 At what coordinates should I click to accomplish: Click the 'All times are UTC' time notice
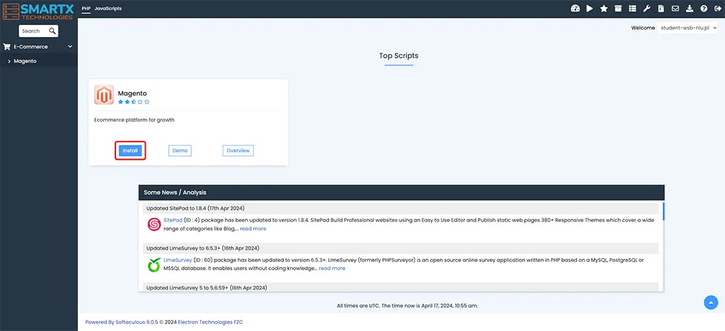407,305
